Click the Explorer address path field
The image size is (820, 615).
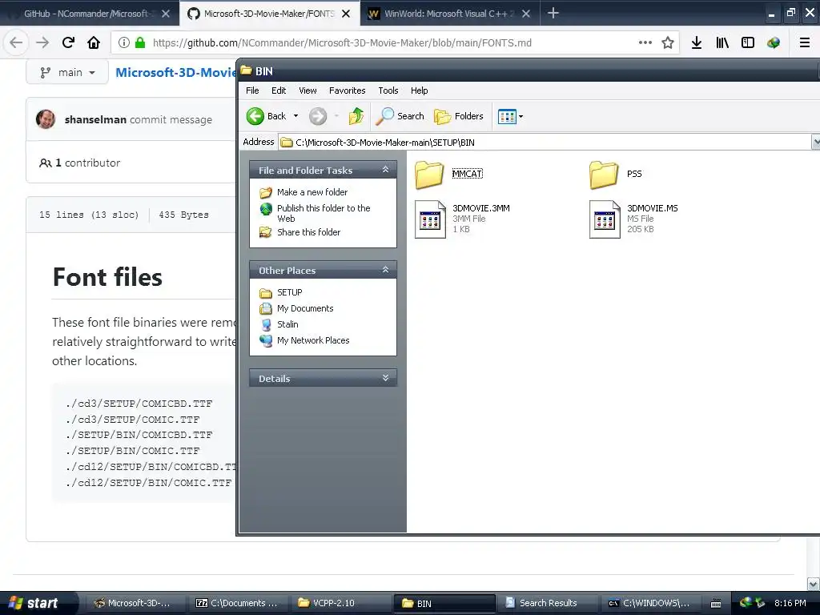[544, 143]
